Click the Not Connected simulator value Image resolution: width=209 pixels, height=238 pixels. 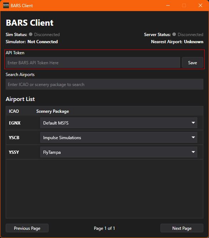pyautogui.click(x=42, y=42)
